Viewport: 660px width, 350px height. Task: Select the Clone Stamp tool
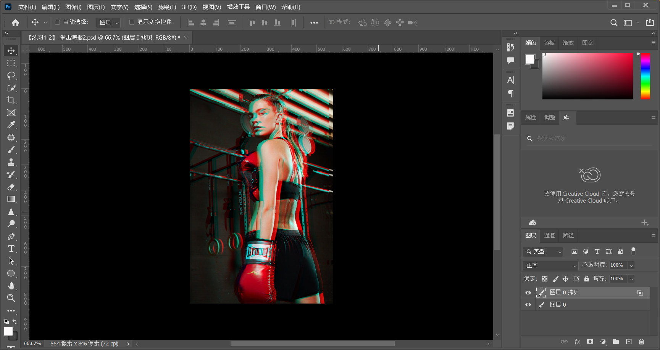(x=11, y=162)
